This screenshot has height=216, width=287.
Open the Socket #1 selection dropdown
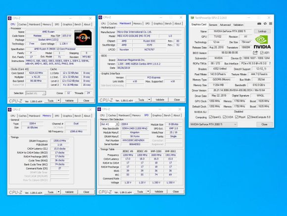36,93
